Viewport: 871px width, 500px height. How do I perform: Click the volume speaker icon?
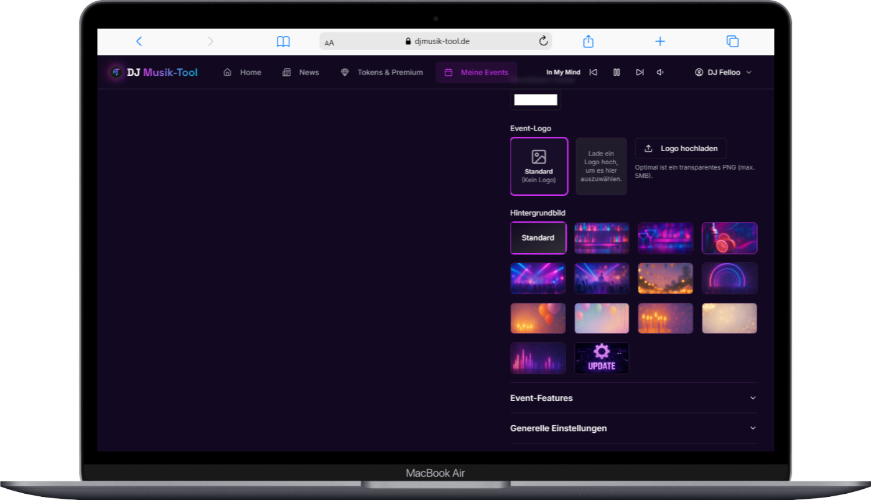[x=660, y=73]
